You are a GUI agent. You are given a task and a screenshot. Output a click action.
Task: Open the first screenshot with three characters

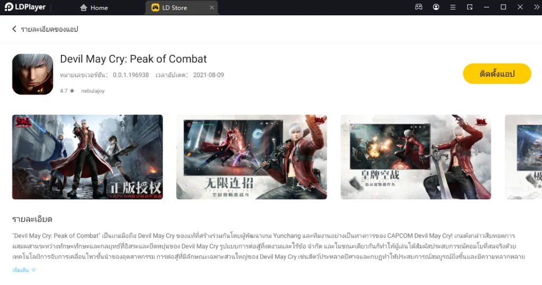(x=87, y=157)
